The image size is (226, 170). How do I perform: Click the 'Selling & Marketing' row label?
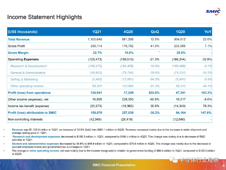pyautogui.click(x=24, y=79)
